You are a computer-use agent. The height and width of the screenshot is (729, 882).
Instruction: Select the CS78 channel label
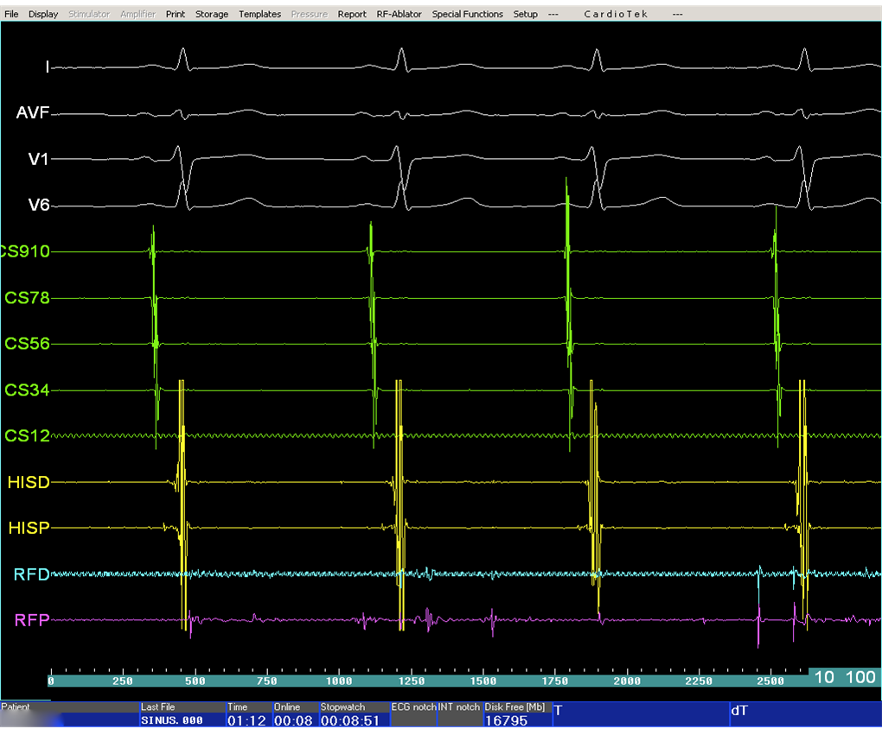[x=27, y=298]
